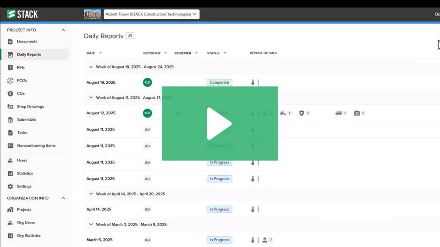Open the Status column filter
The height and width of the screenshot is (247, 440).
coord(225,53)
